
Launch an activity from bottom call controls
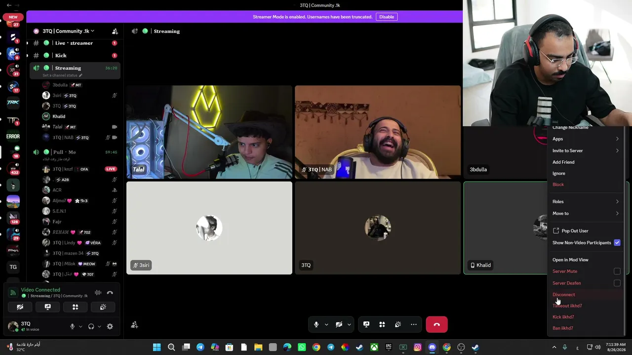382,324
